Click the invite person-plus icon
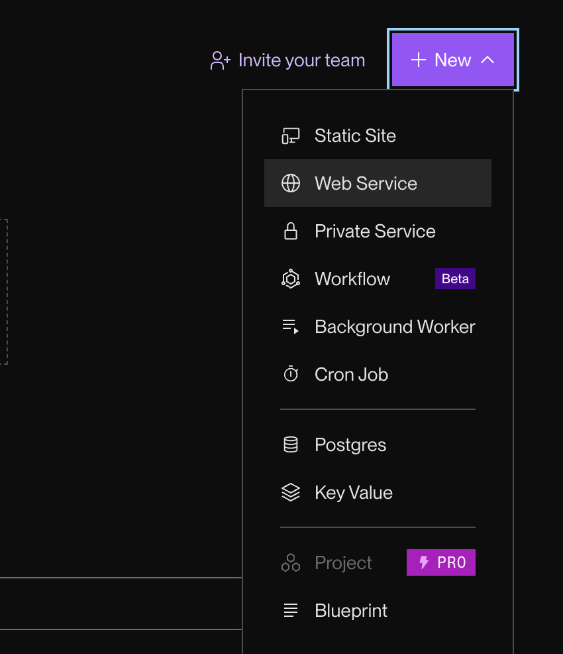The image size is (563, 654). (x=221, y=60)
